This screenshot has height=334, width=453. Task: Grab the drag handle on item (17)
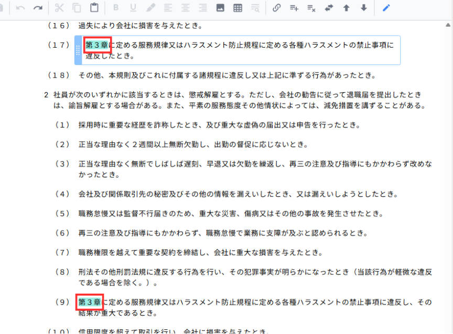point(78,50)
